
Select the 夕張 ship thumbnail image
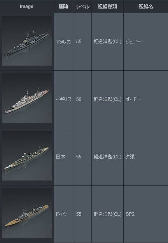pos(27,156)
